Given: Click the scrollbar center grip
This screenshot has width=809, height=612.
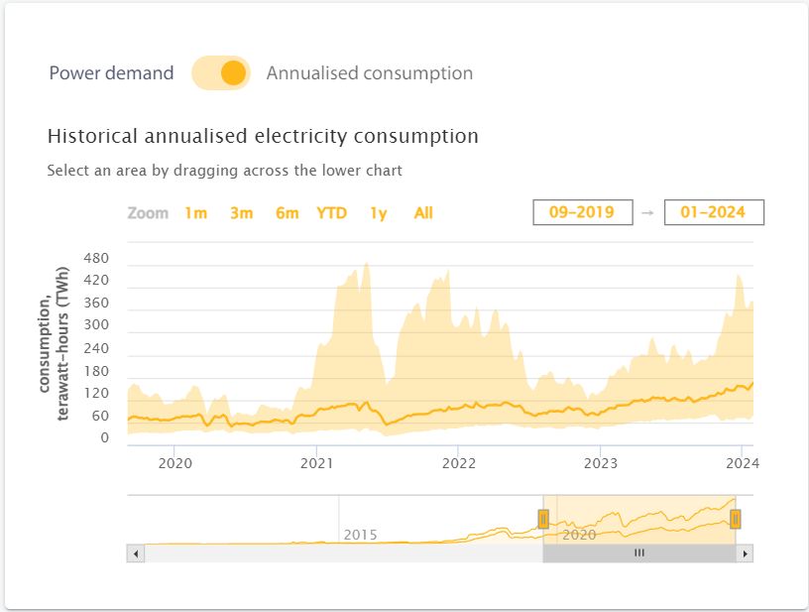Looking at the screenshot, I should click(639, 553).
